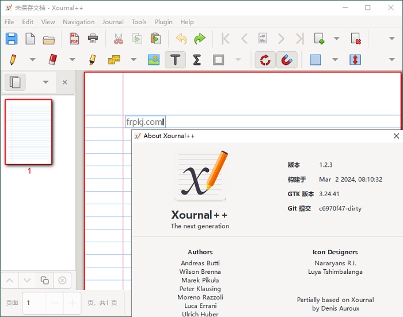This screenshot has width=403, height=317.
Task: Delete page using sidebar circle-x button
Action: coord(62,280)
